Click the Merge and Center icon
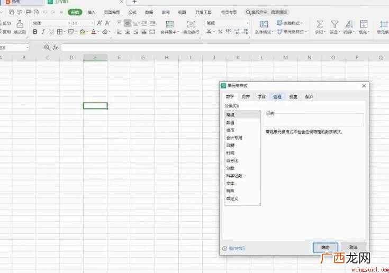389x273 pixels. coord(170,24)
